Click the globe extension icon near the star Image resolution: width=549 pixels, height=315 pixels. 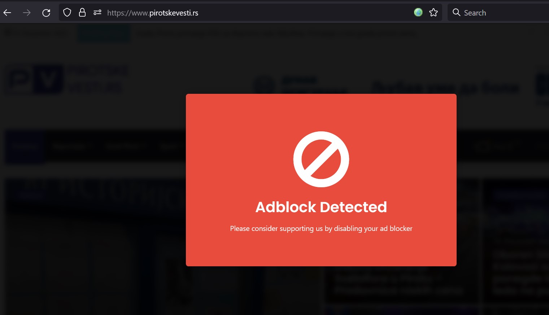pyautogui.click(x=418, y=12)
